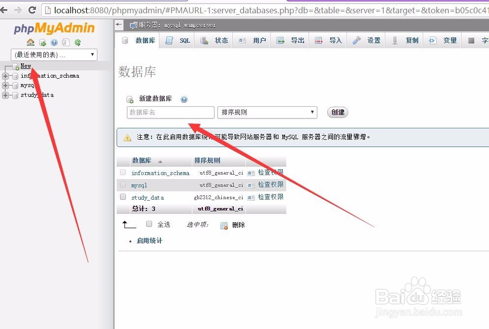Image resolution: width=489 pixels, height=329 pixels.
Task: Open the 排序规则 collation dropdown
Action: [x=267, y=112]
